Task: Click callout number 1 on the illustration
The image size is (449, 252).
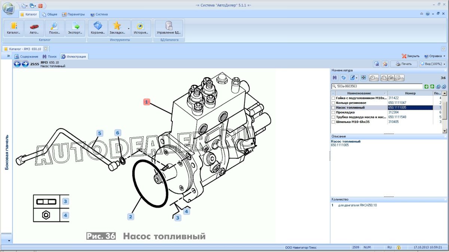Action: [x=147, y=102]
